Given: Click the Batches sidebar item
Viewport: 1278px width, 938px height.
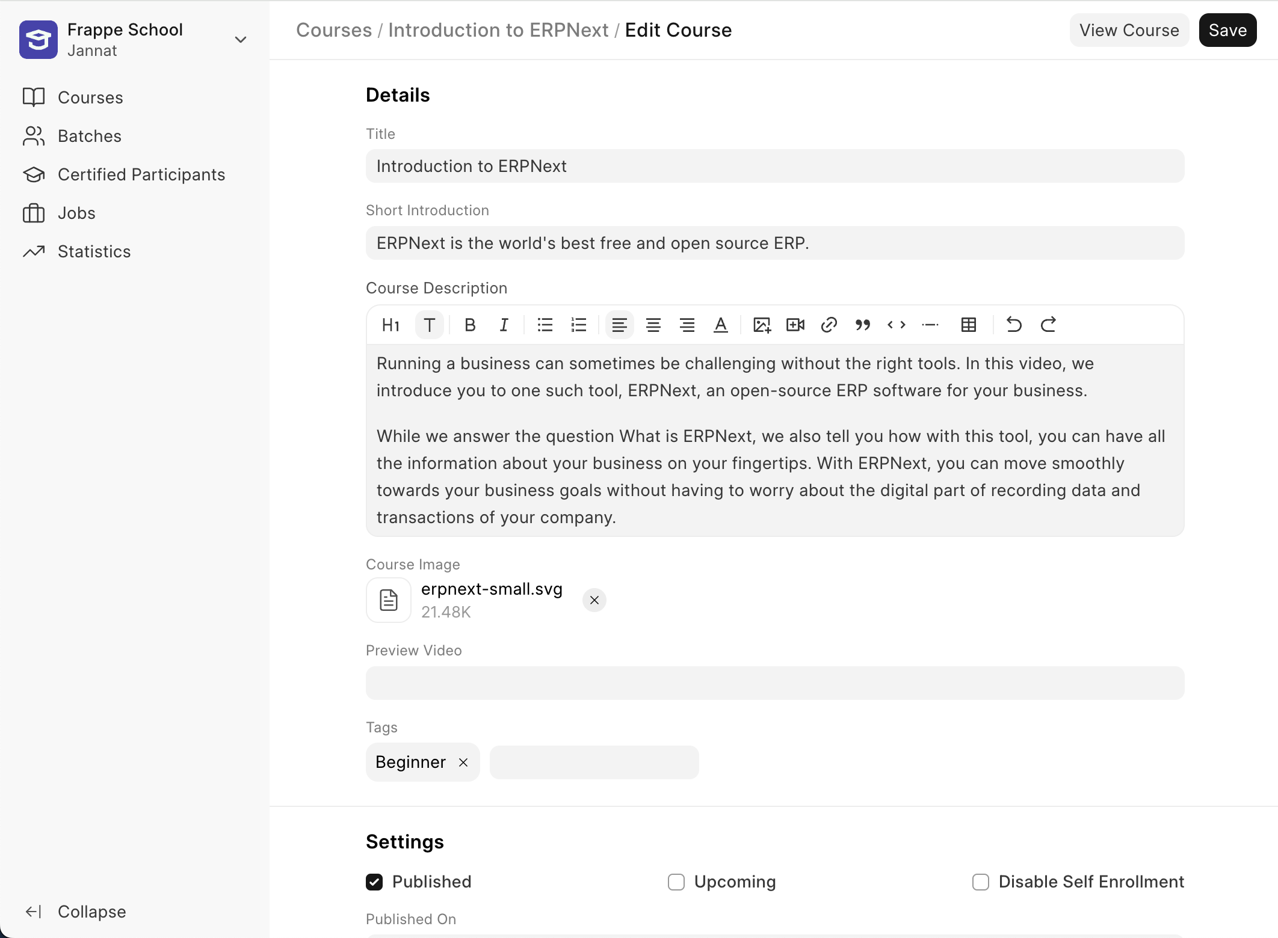Looking at the screenshot, I should click(89, 136).
